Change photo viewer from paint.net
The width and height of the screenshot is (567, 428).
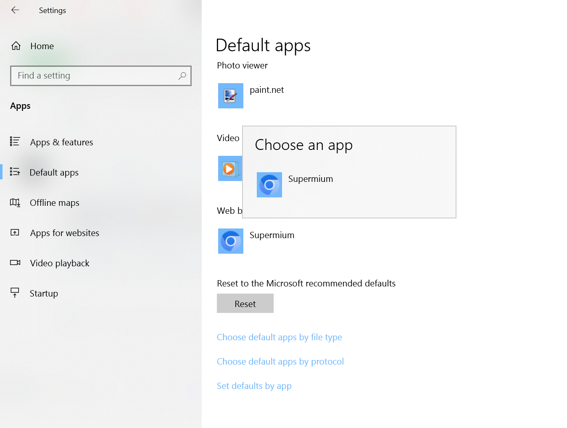[266, 90]
